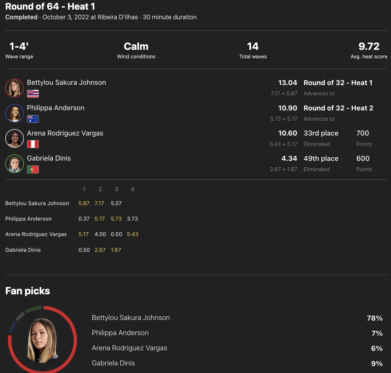Image resolution: width=391 pixels, height=373 pixels.
Task: Open Arena Rodriguez Vargas's name link in results
Action: click(x=65, y=133)
